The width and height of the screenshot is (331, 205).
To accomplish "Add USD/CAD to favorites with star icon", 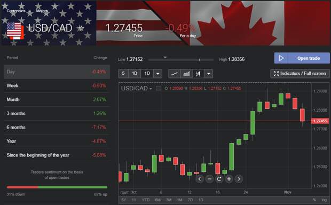I will 81,28.
